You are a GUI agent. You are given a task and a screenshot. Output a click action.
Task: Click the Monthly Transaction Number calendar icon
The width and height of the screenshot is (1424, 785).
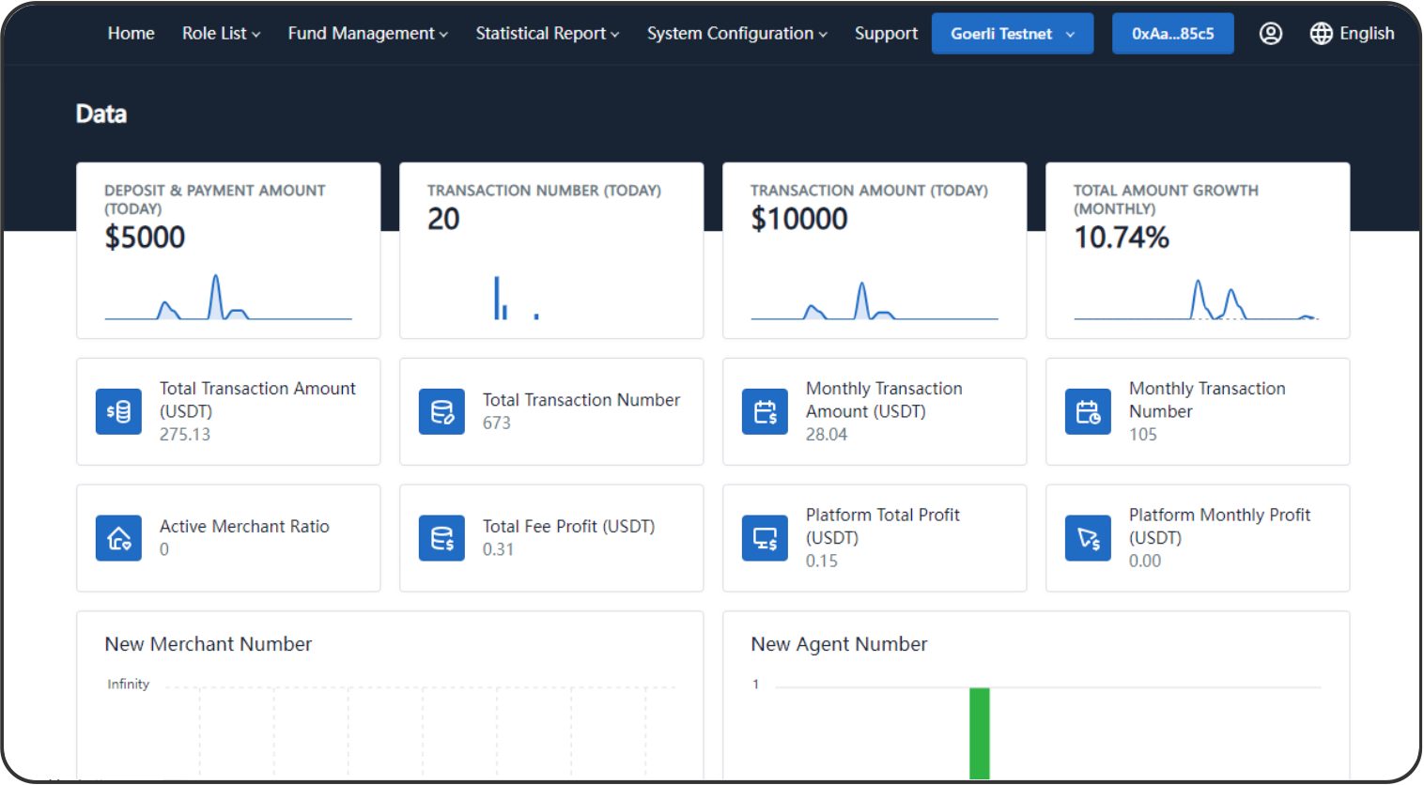pos(1088,411)
